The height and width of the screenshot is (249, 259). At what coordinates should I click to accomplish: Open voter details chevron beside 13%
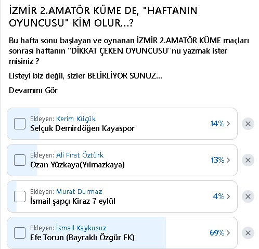pyautogui.click(x=228, y=160)
